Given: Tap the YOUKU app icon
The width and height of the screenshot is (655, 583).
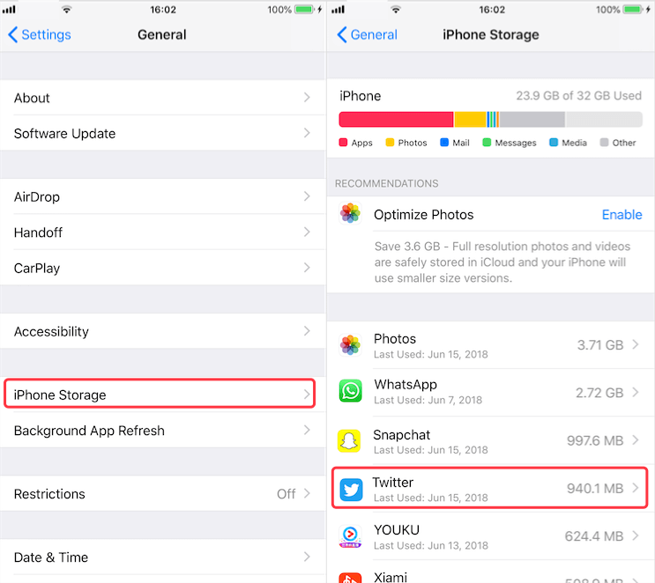Looking at the screenshot, I should (350, 536).
